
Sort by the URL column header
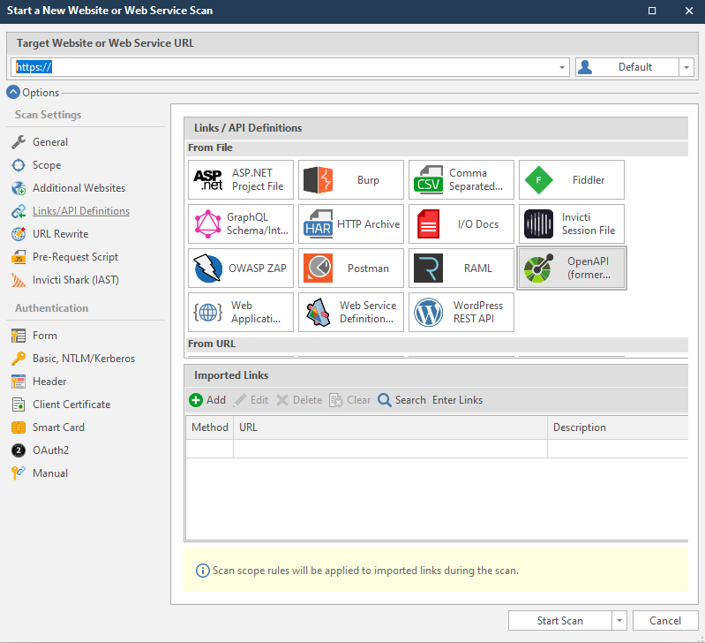tap(390, 427)
